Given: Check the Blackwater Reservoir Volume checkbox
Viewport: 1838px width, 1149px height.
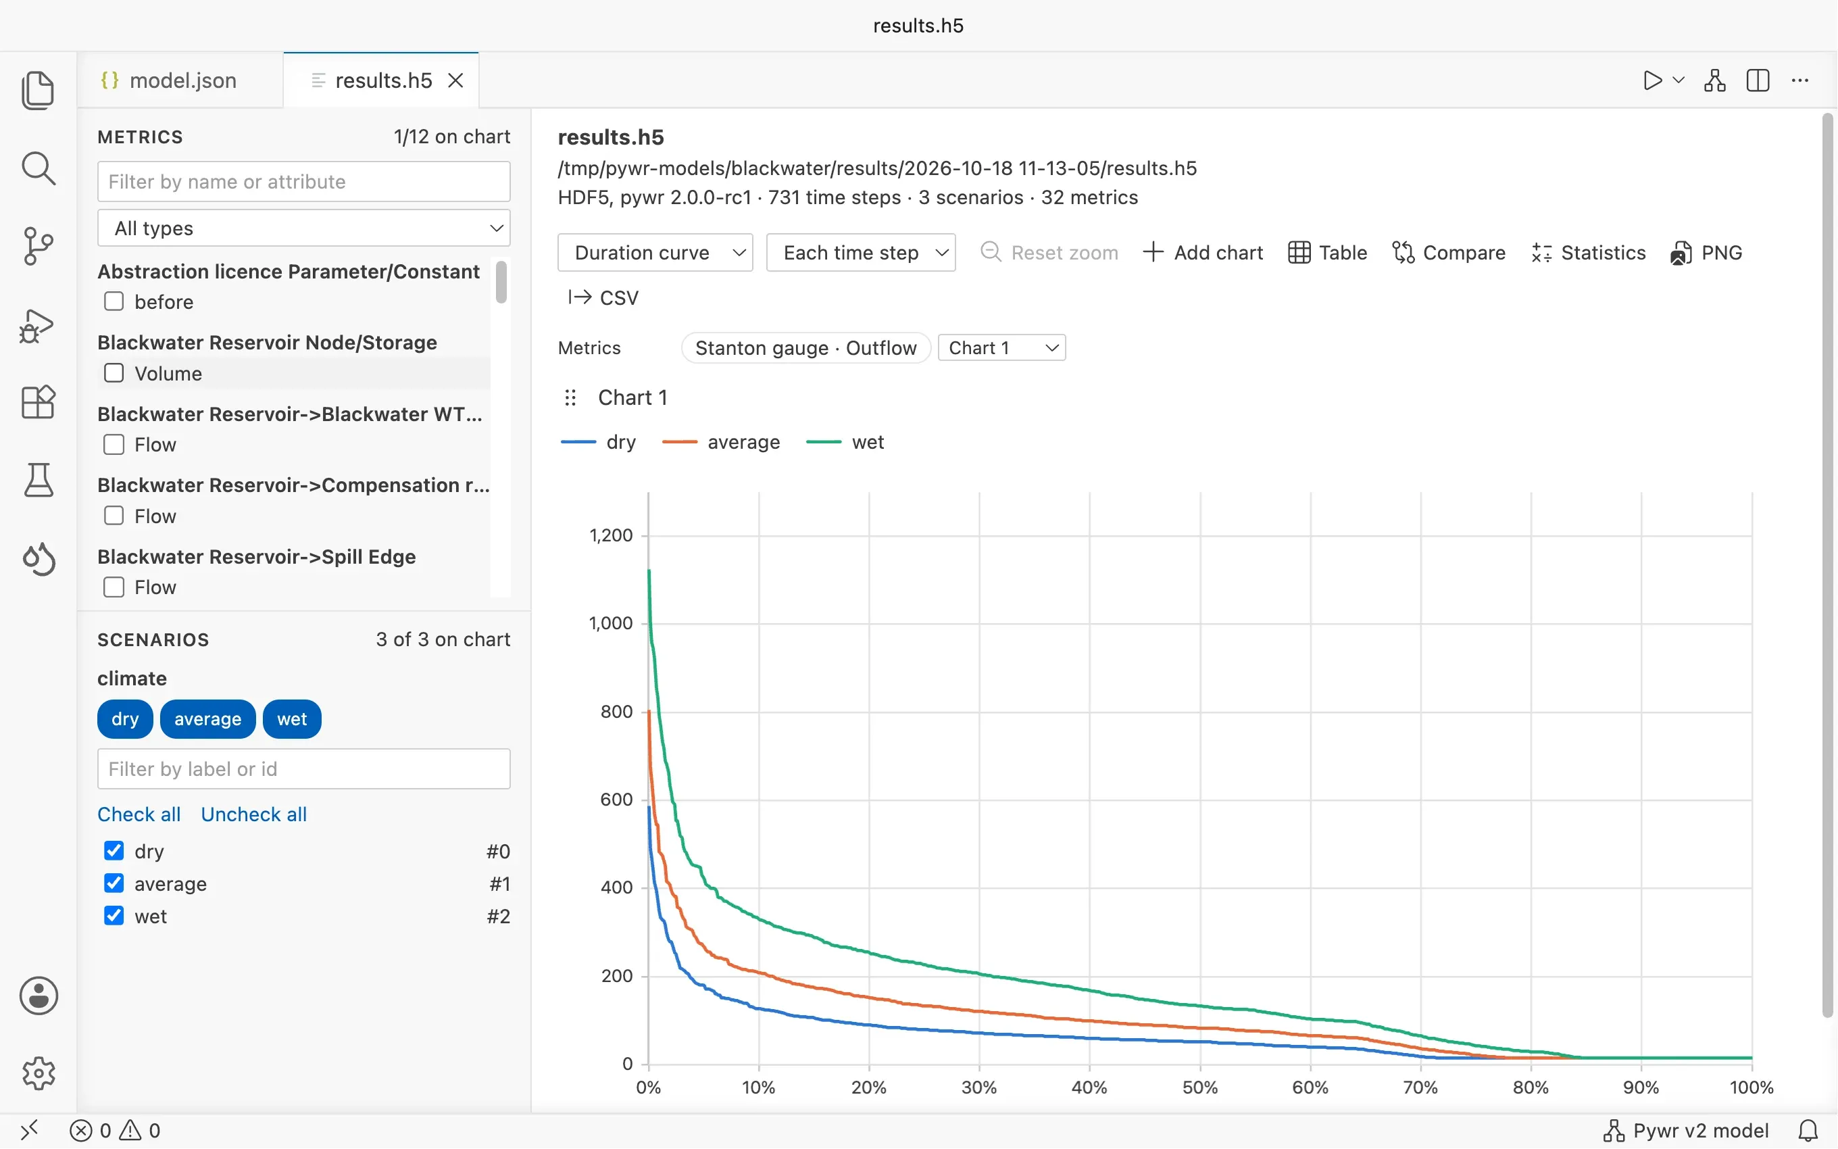Looking at the screenshot, I should click(114, 373).
